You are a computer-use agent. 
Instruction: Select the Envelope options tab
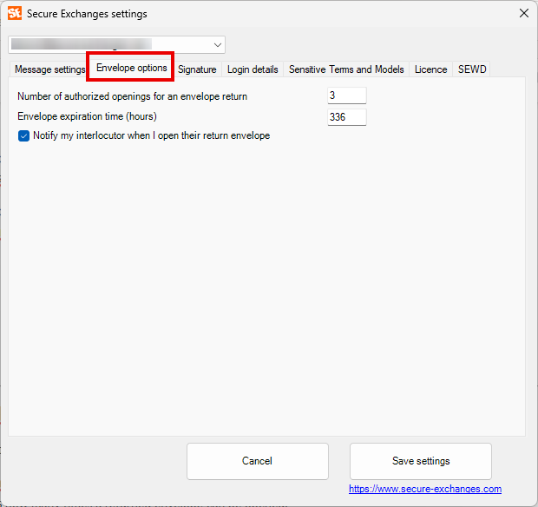tap(131, 68)
